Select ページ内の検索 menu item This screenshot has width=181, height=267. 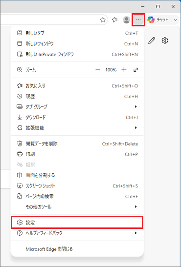(77, 196)
